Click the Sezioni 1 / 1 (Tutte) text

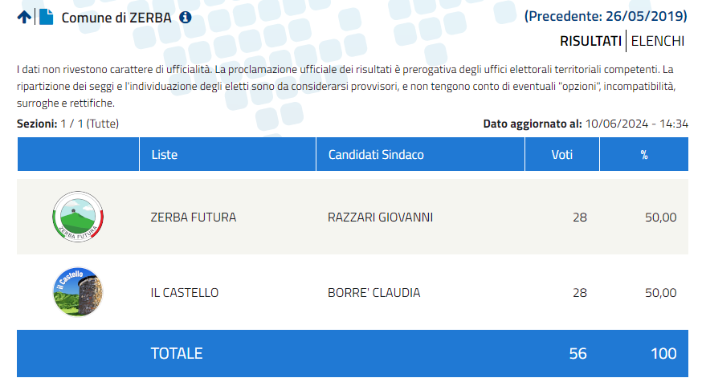click(x=67, y=124)
